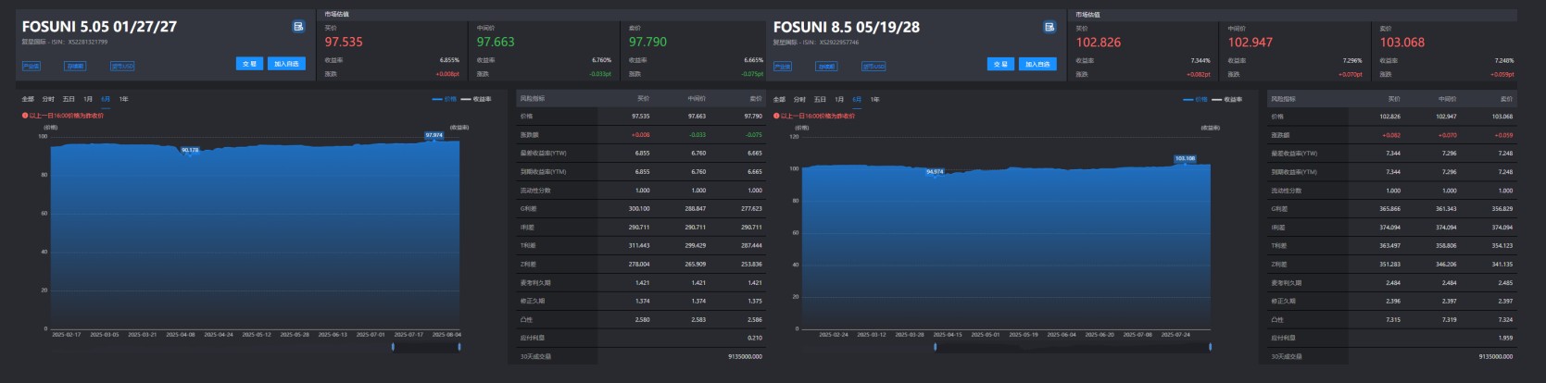The height and width of the screenshot is (383, 1546).
Task: Click T利差 bid value 311.443
Action: (x=639, y=245)
